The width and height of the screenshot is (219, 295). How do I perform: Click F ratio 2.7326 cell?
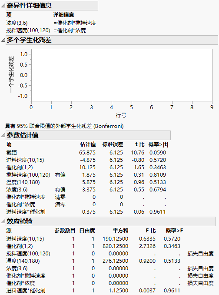[x=147, y=246]
